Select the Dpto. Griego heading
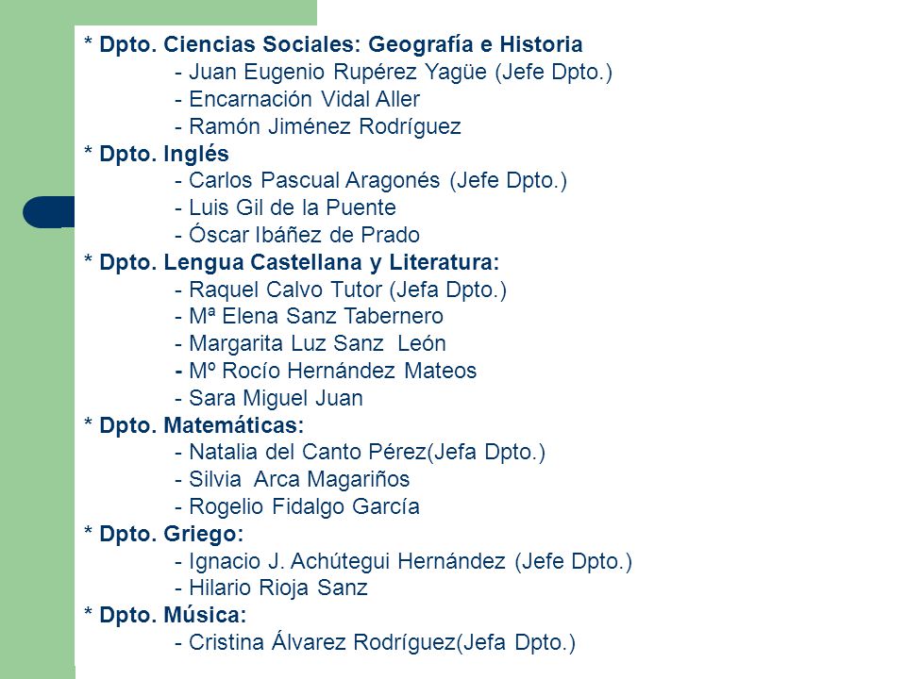Image resolution: width=906 pixels, height=679 pixels. pos(164,534)
